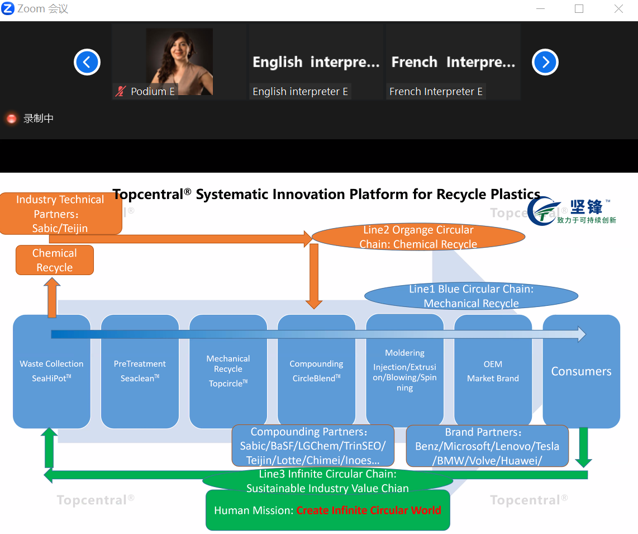638x534 pixels.
Task: Click the Compounding CircleBlend box
Action: (317, 371)
